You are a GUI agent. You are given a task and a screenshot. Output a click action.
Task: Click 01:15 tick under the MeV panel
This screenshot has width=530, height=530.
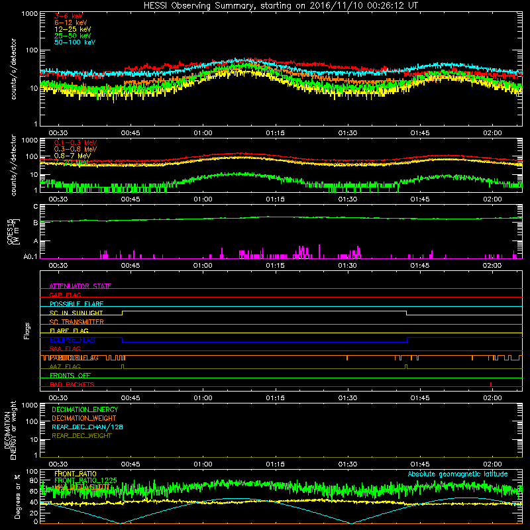pyautogui.click(x=275, y=199)
